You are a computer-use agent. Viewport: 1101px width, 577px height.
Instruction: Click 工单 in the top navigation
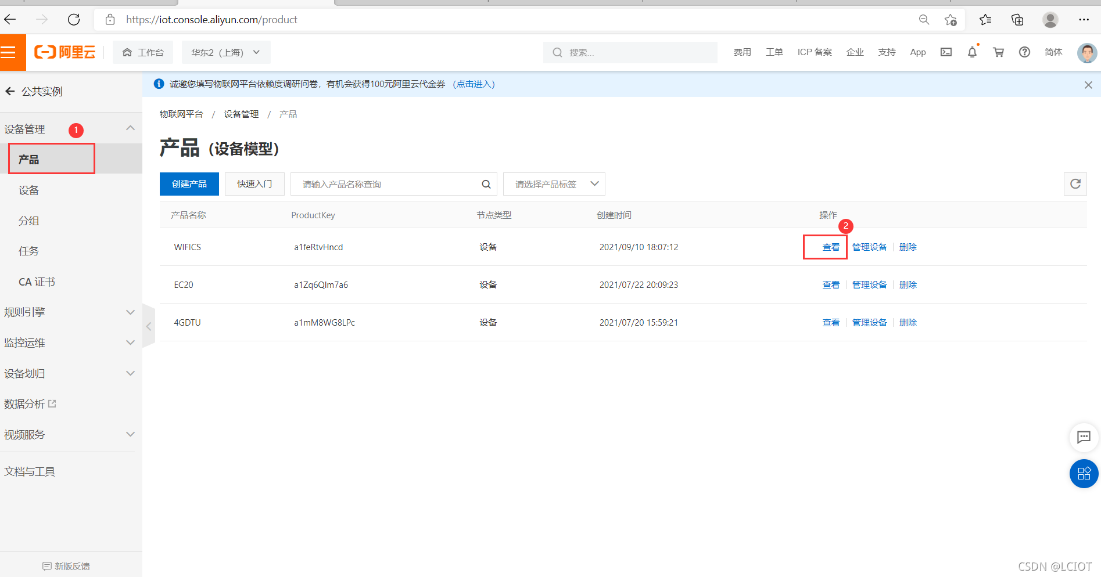pos(774,52)
